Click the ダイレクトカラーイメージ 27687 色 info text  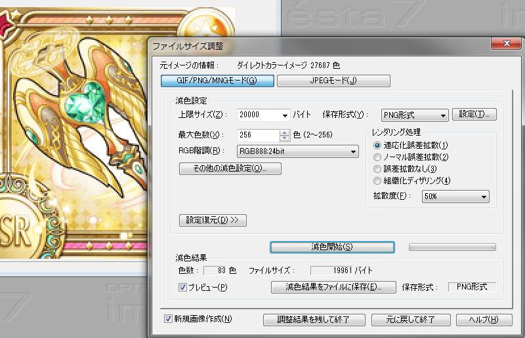click(288, 66)
